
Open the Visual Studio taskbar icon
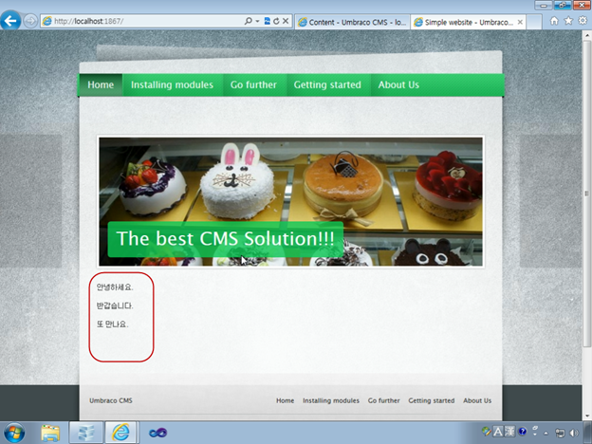pyautogui.click(x=157, y=433)
